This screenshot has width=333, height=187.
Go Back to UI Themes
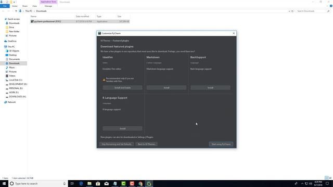tap(147, 144)
